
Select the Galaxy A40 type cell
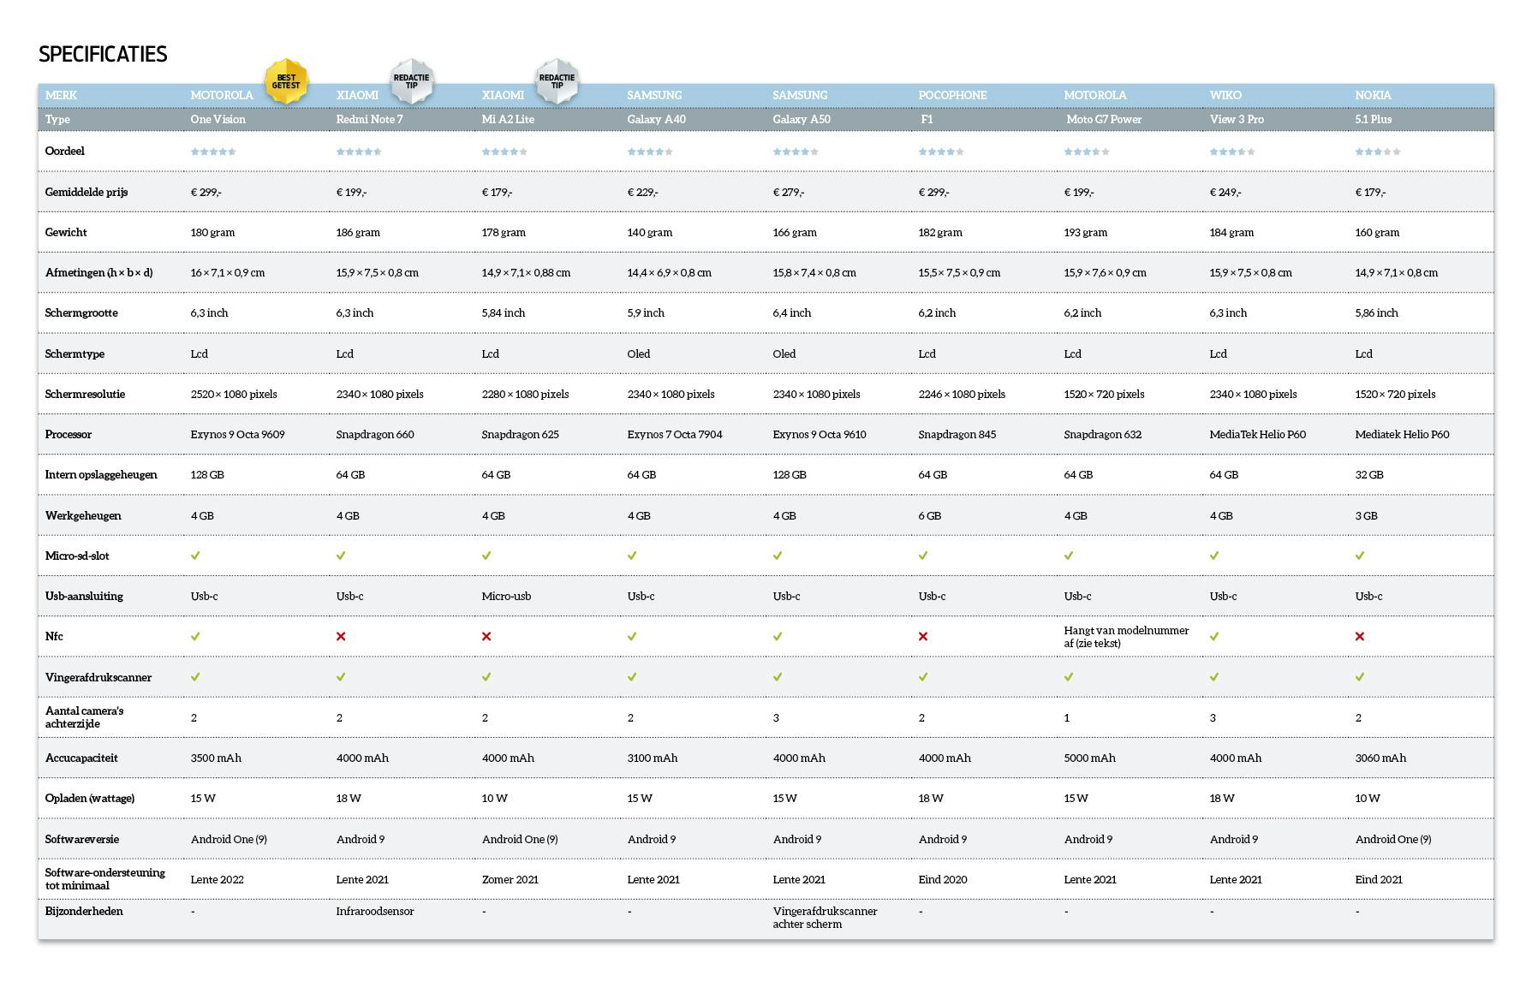(656, 119)
